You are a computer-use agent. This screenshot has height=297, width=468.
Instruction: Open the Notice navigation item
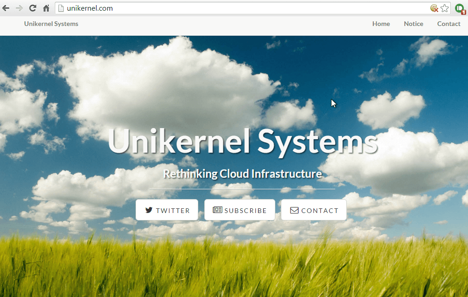(x=413, y=24)
